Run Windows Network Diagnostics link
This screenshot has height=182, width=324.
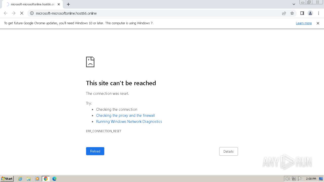(129, 122)
